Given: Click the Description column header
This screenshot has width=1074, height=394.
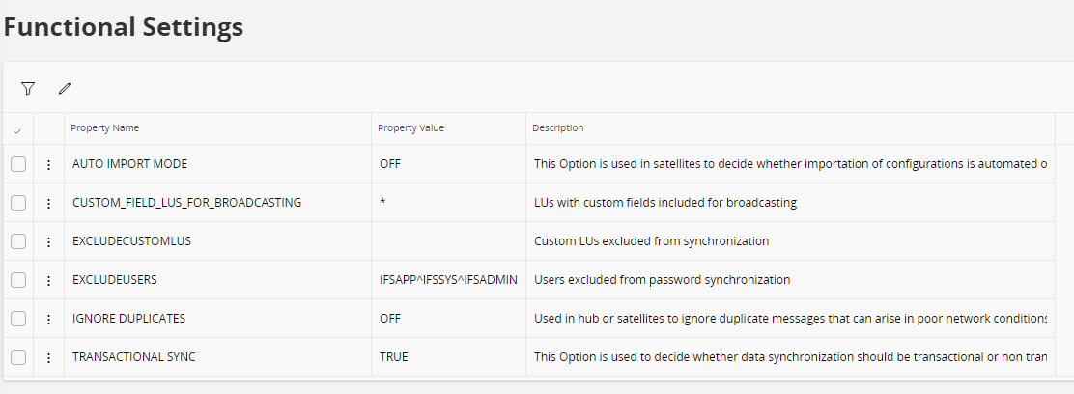Looking at the screenshot, I should [x=557, y=128].
